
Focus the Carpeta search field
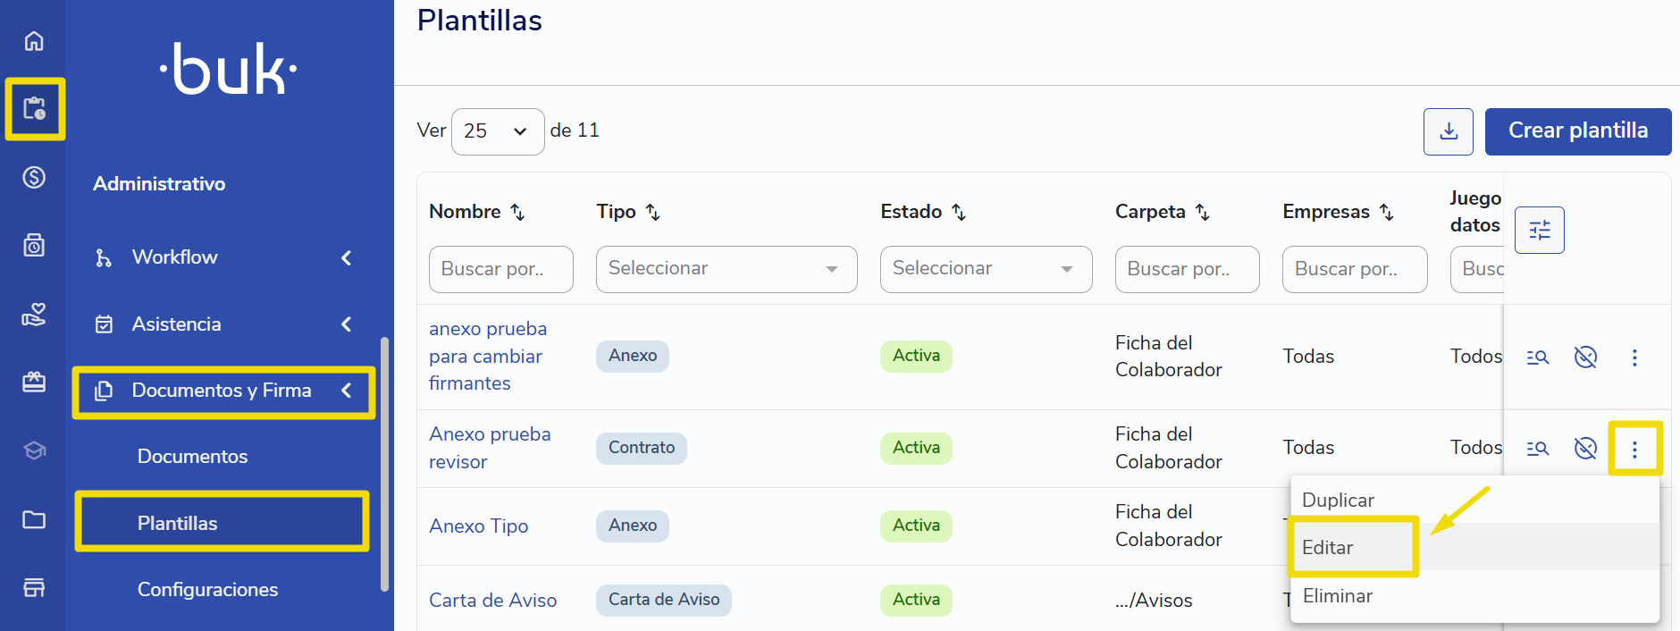click(1187, 269)
